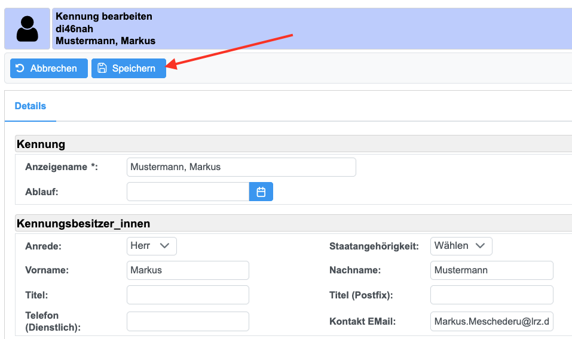This screenshot has width=572, height=339.
Task: Focus the empty Titel input field
Action: click(x=188, y=295)
